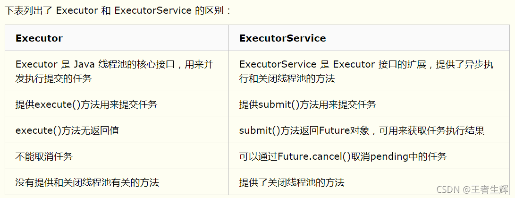515x198 pixels.
Task: Click the Future.cancel() cell
Action: tap(369, 156)
